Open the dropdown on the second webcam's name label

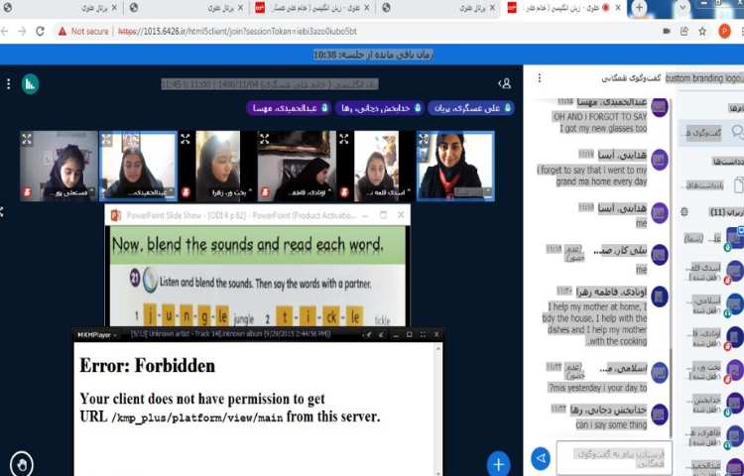tap(172, 192)
